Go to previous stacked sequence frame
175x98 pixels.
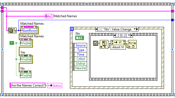(115, 35)
